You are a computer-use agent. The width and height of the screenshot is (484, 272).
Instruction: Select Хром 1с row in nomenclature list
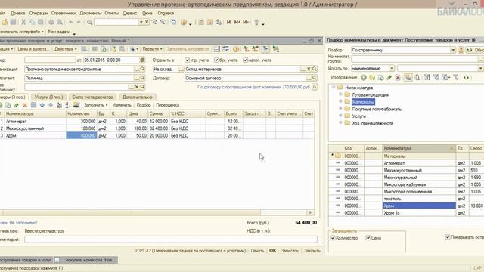tap(406, 213)
